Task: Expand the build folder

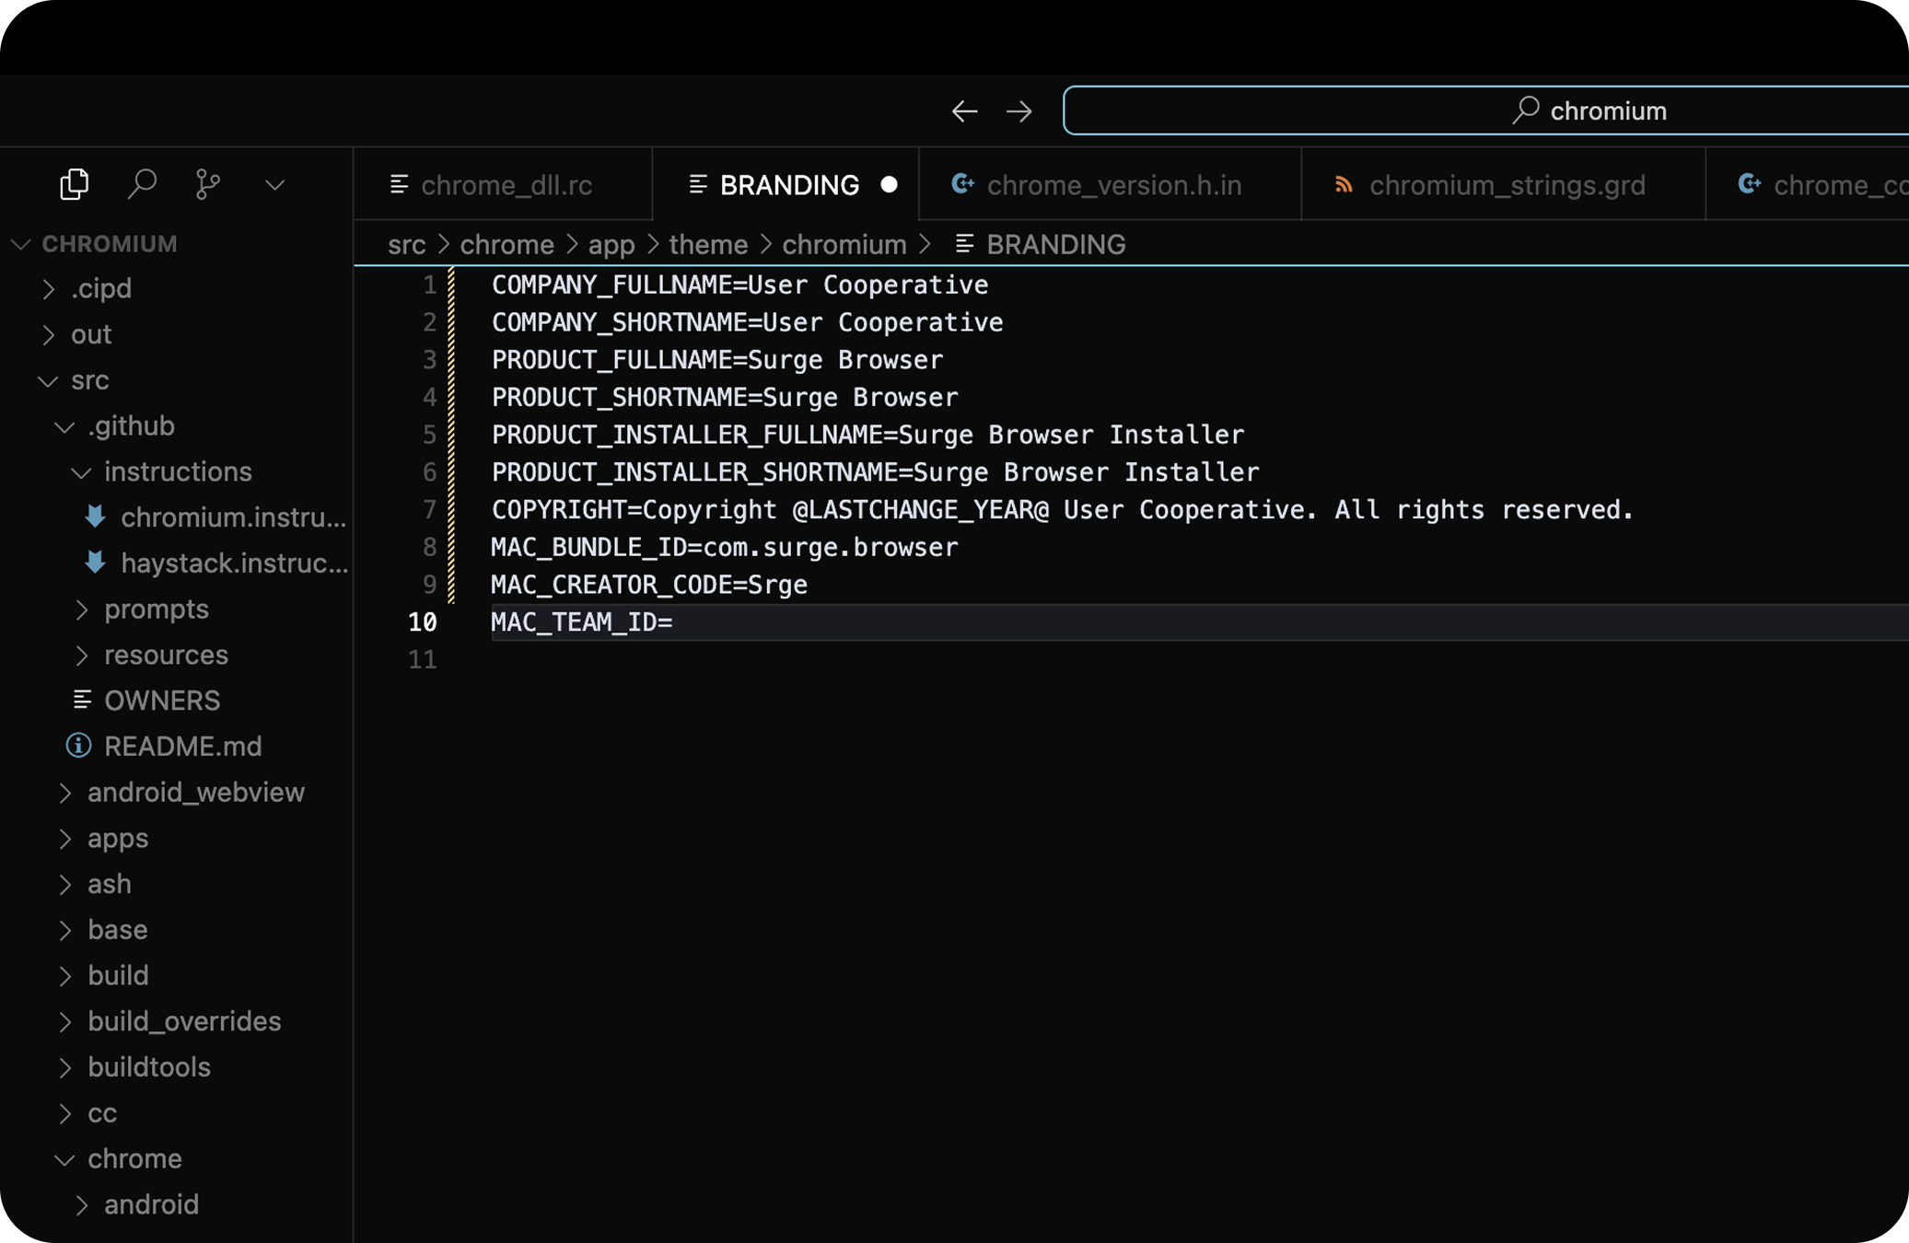Action: pos(177,976)
